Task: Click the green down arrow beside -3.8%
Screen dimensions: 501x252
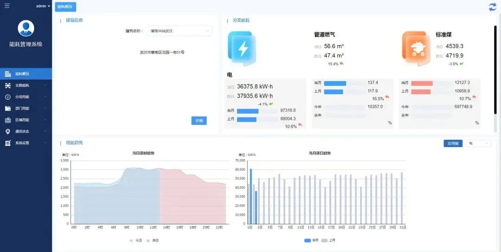Action: (462, 64)
